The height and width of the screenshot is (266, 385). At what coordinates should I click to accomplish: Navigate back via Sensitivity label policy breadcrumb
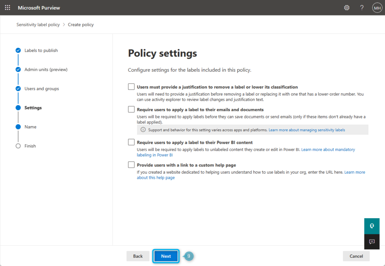38,24
